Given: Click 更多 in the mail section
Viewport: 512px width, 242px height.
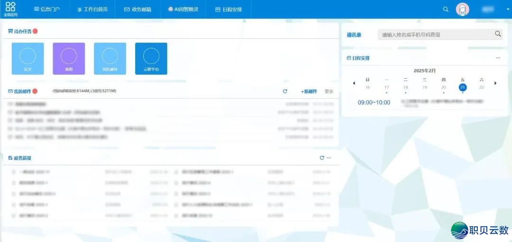Looking at the screenshot, I should click(x=329, y=92).
